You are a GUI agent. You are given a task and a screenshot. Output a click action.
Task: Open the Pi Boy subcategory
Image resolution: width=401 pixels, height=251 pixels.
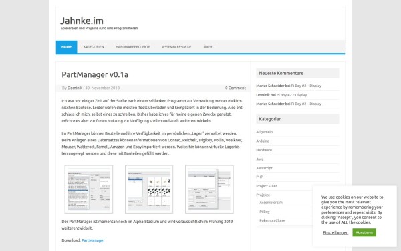click(265, 212)
